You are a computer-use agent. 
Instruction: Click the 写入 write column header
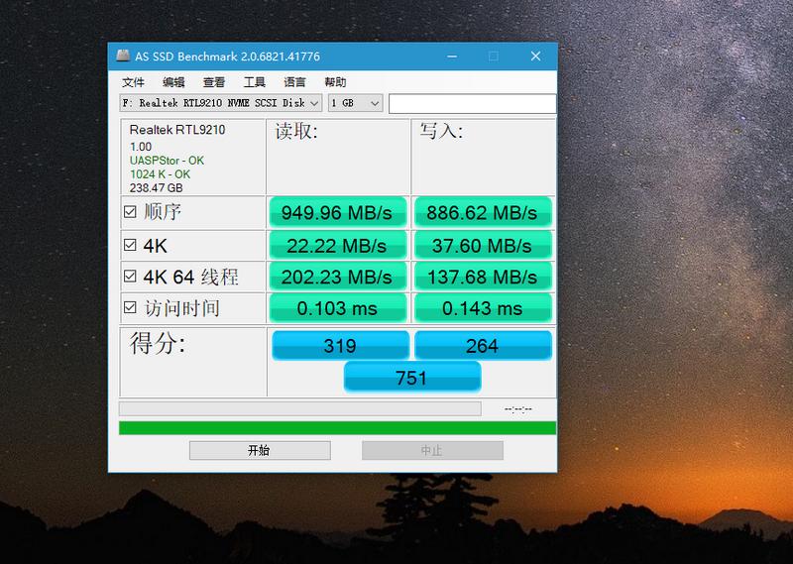pos(441,132)
